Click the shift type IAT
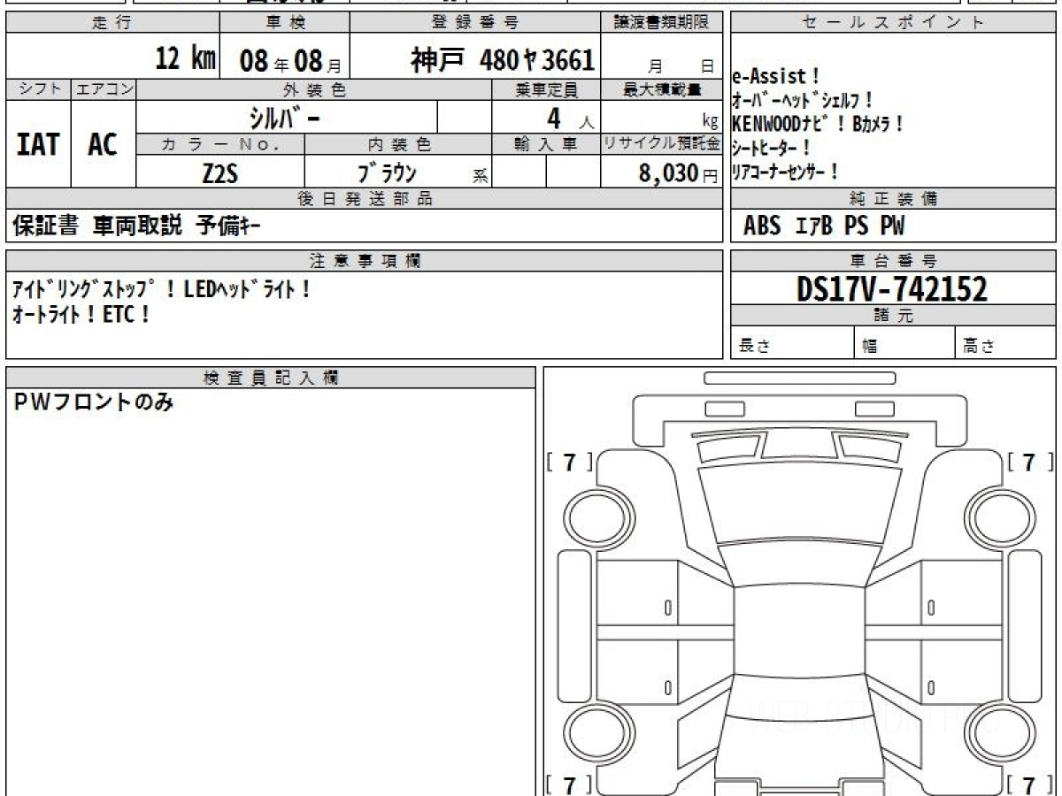1062x796 pixels. tap(38, 144)
